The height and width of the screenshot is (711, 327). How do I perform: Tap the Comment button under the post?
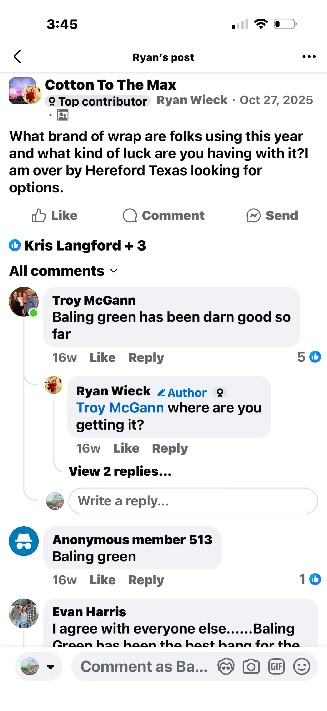point(164,216)
